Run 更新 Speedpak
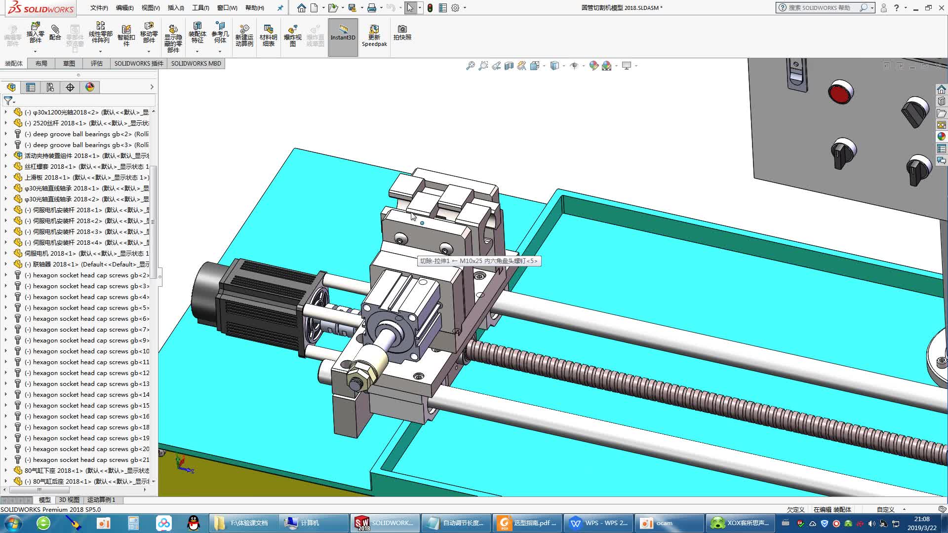 point(374,36)
